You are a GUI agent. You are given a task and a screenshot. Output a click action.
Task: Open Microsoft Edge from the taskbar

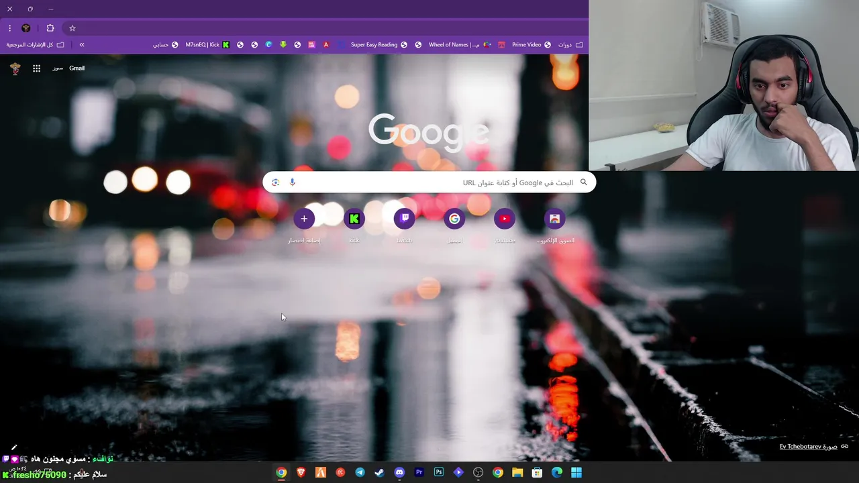557,472
